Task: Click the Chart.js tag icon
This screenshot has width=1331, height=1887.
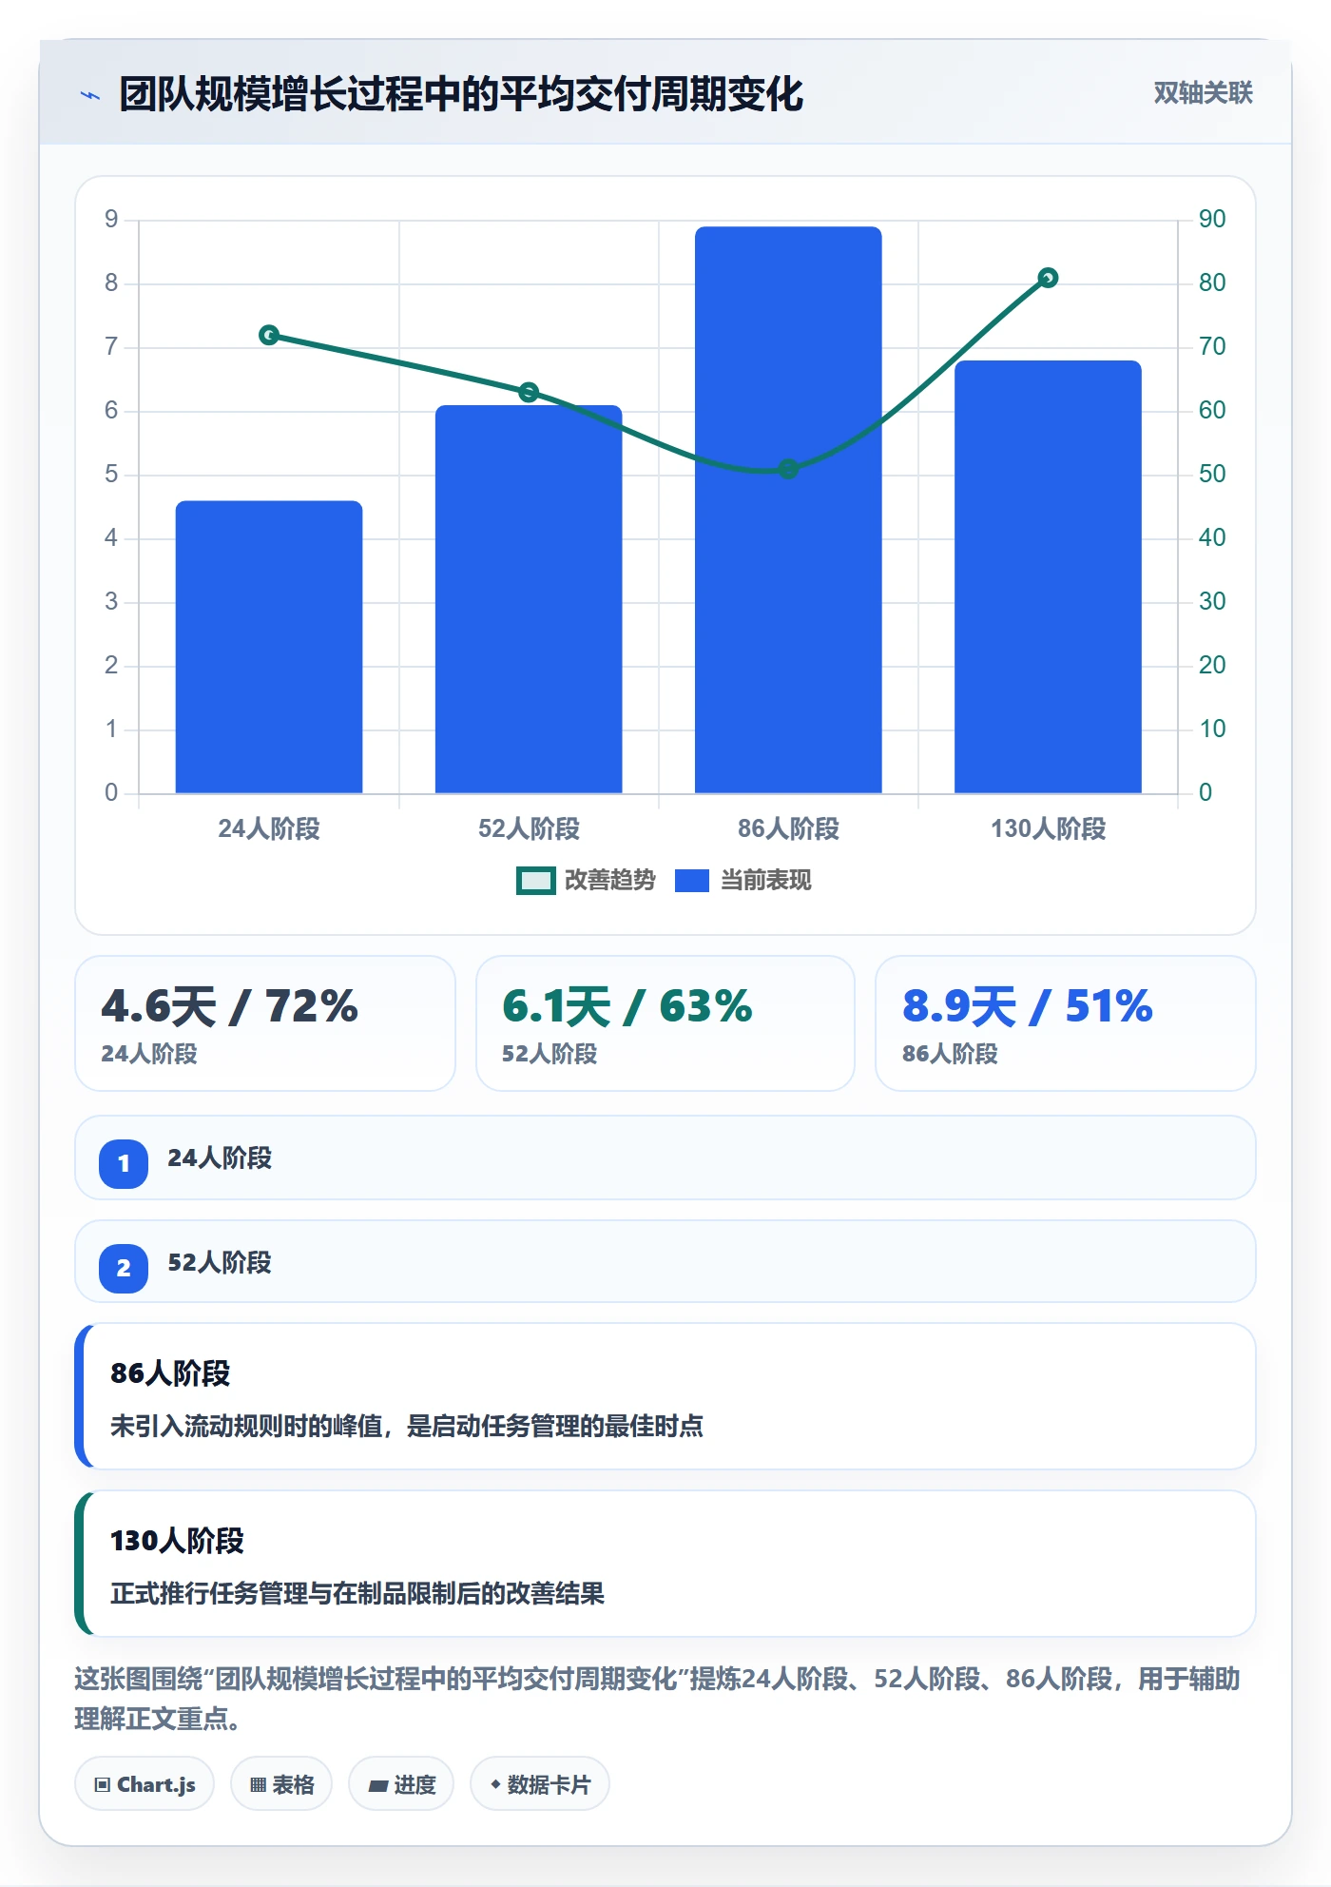Action: pos(103,1784)
